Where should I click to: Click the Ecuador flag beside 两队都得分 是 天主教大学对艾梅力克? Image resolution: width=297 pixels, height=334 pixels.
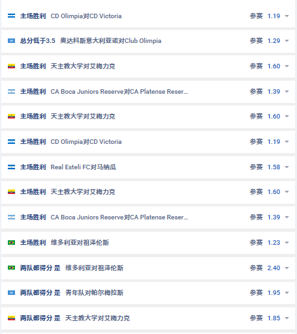tap(11, 318)
